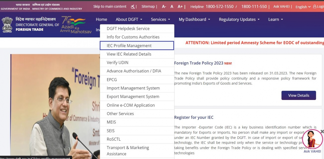This screenshot has height=159, width=324.
Task: Increase font size with A+ control
Action: 180,6
